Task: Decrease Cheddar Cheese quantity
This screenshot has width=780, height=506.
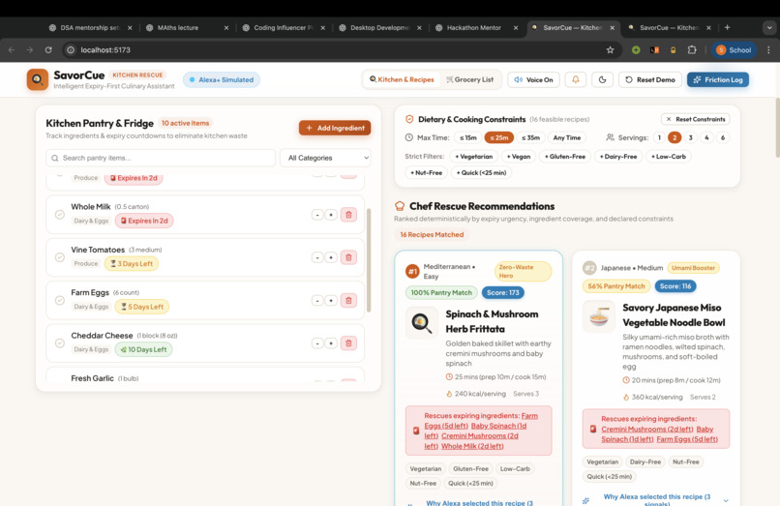Action: click(317, 342)
